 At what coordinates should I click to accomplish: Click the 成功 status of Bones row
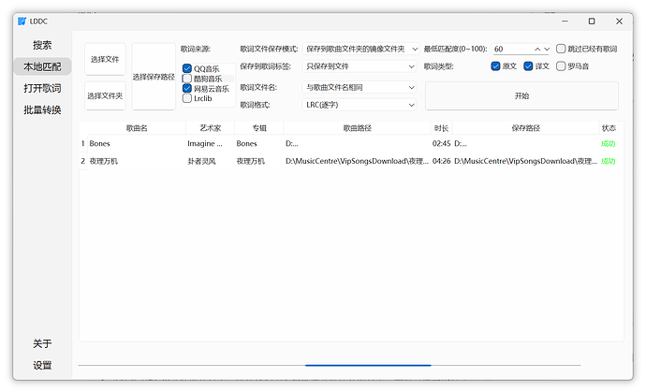point(609,144)
